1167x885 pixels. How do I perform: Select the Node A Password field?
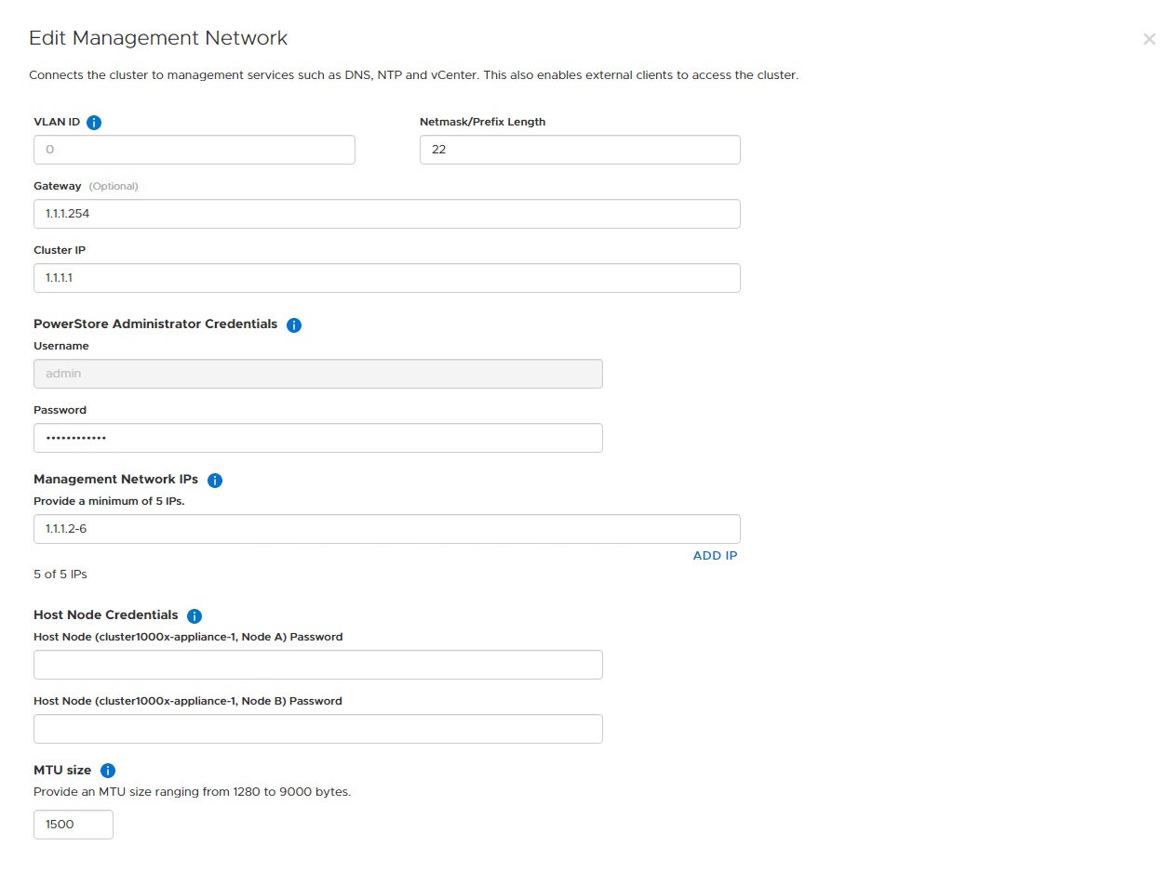pos(318,665)
